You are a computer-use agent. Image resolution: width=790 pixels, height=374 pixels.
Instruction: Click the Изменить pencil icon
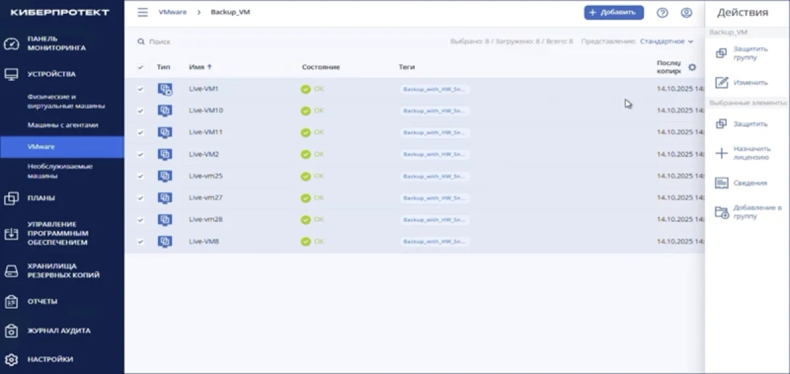[722, 82]
